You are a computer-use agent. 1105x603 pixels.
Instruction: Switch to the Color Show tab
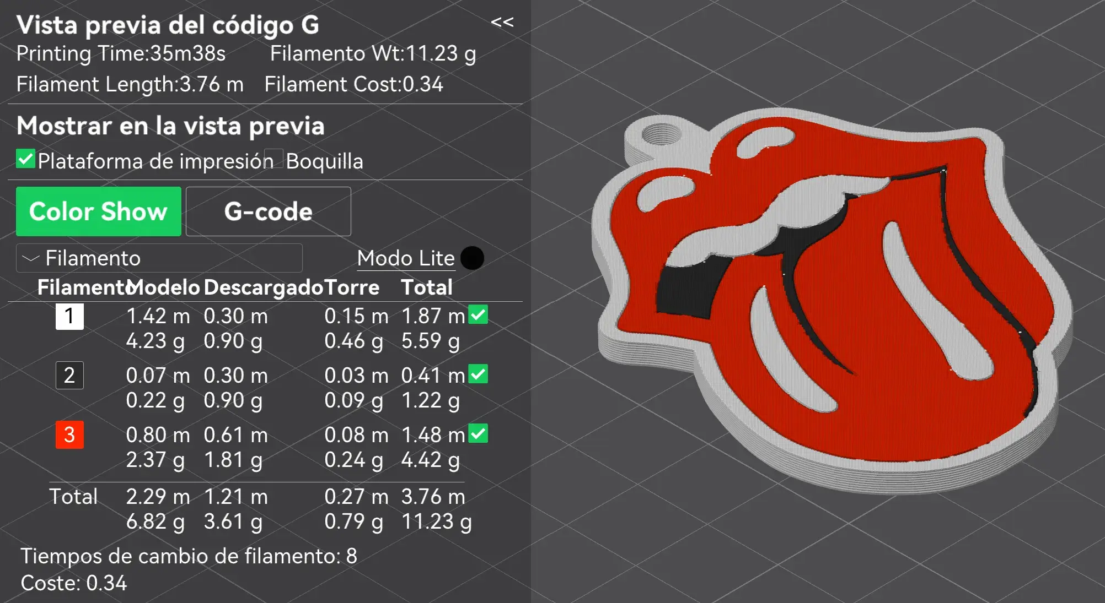[99, 211]
